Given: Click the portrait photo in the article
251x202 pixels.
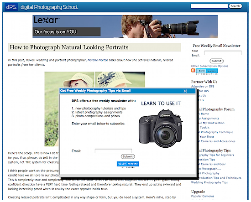Looking at the screenshot, I should (x=95, y=109).
